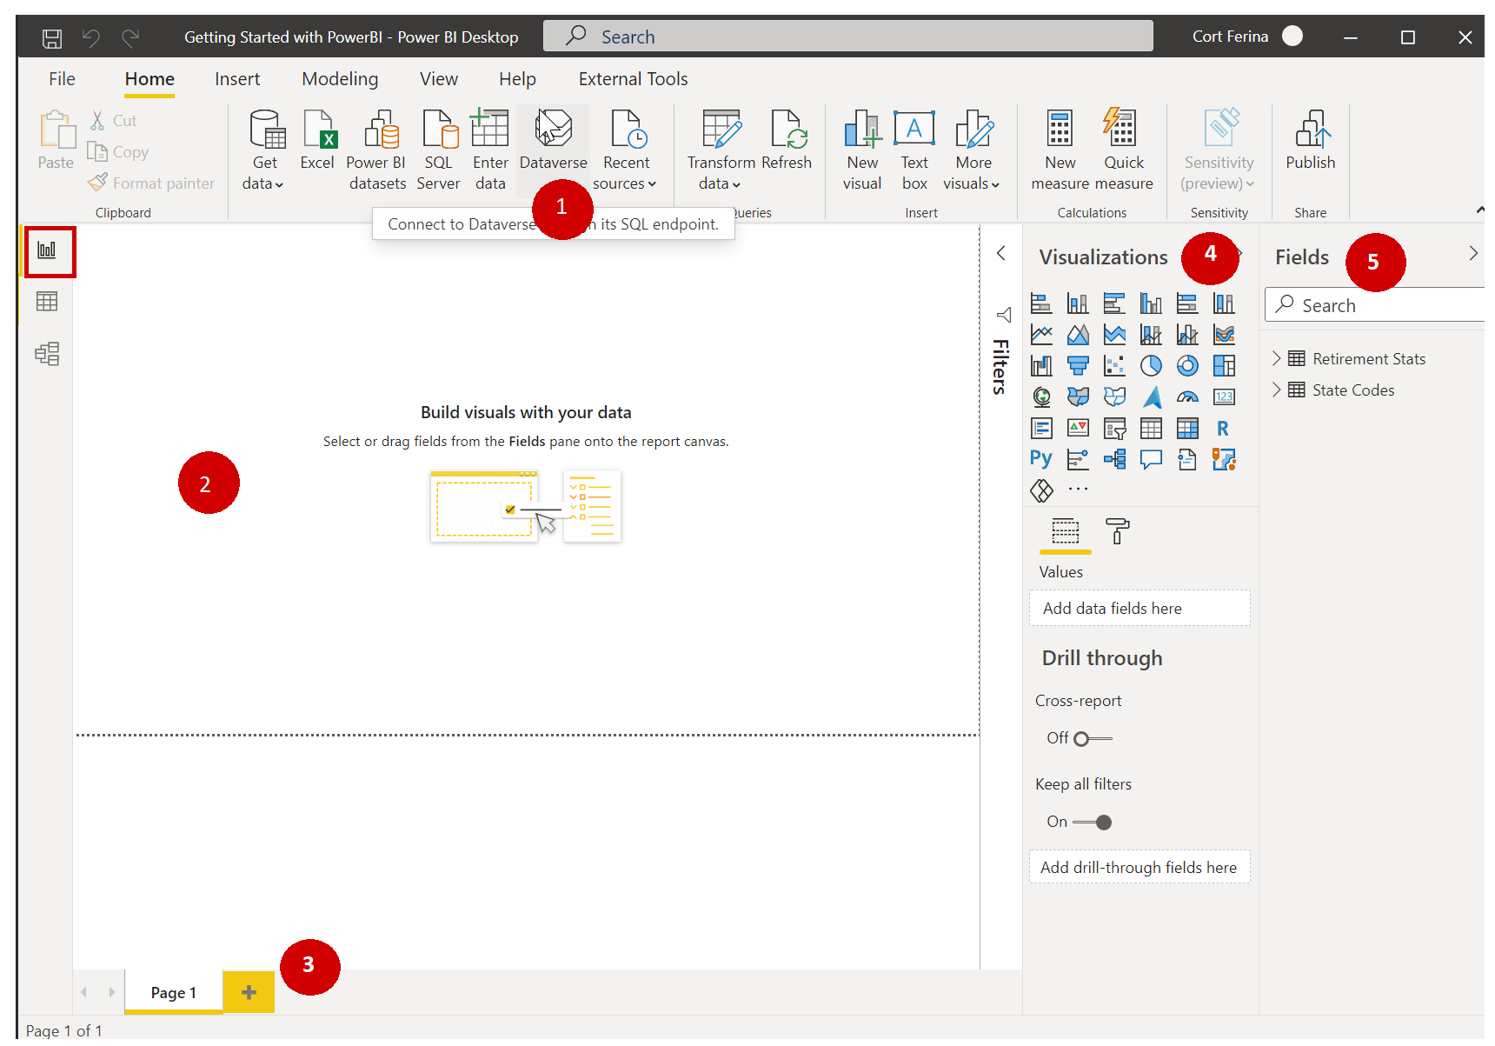This screenshot has width=1495, height=1046.
Task: Choose the Gauge visualization
Action: pyautogui.click(x=1187, y=397)
